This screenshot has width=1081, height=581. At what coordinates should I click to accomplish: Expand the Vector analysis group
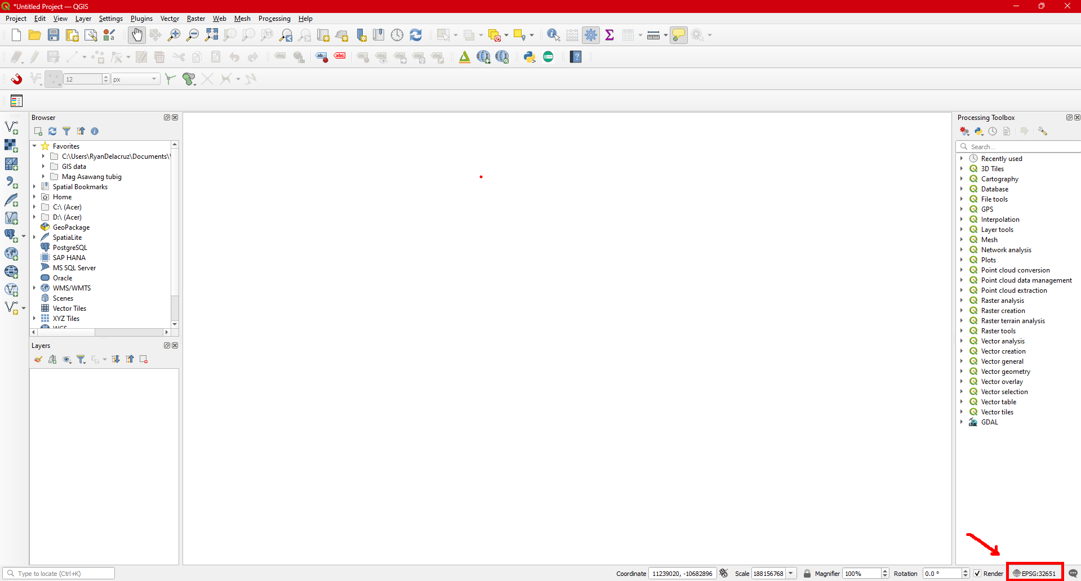(x=962, y=341)
